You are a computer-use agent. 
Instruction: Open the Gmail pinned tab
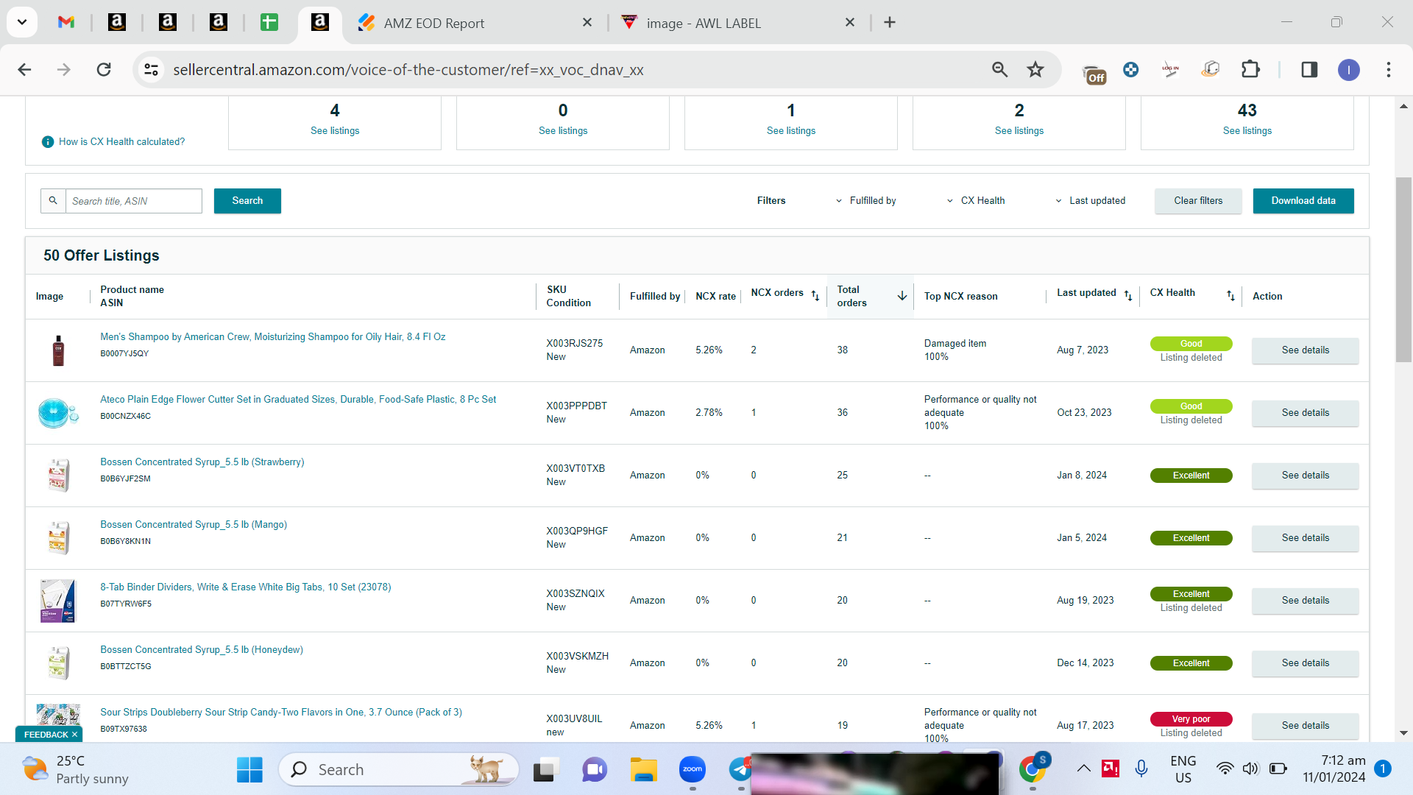pos(66,22)
